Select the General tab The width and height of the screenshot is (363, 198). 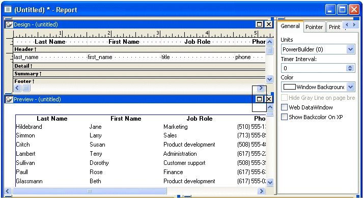click(290, 26)
